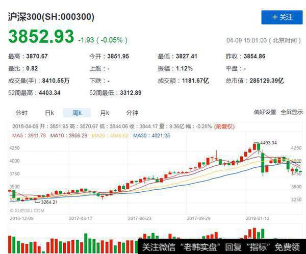Click the MA5 : 3911.78 legend
This screenshot has height=254, width=306.
[x=29, y=136]
